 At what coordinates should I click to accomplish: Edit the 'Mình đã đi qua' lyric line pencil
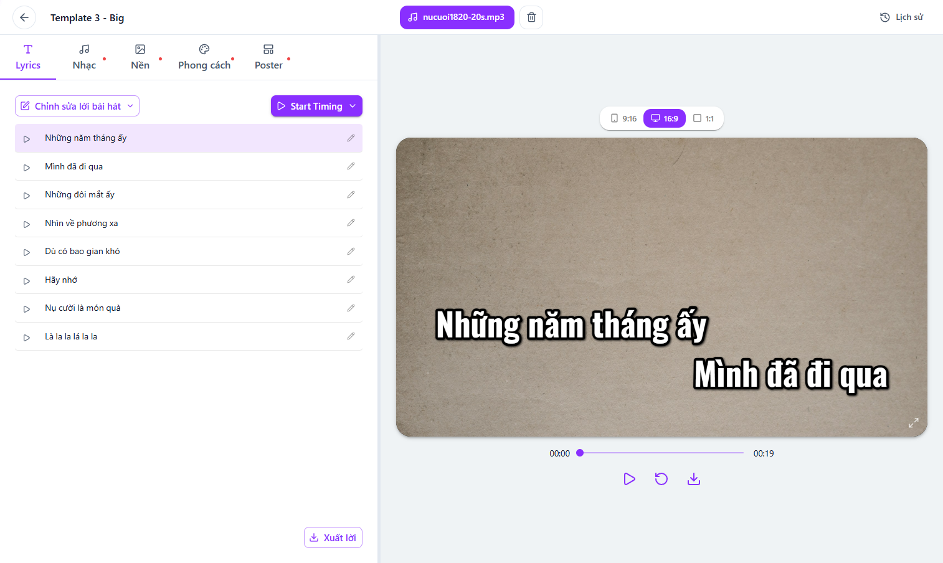click(351, 166)
